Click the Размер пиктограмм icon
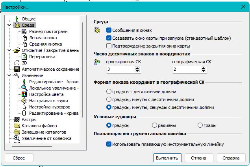The height and width of the screenshot is (167, 250). coord(24,31)
